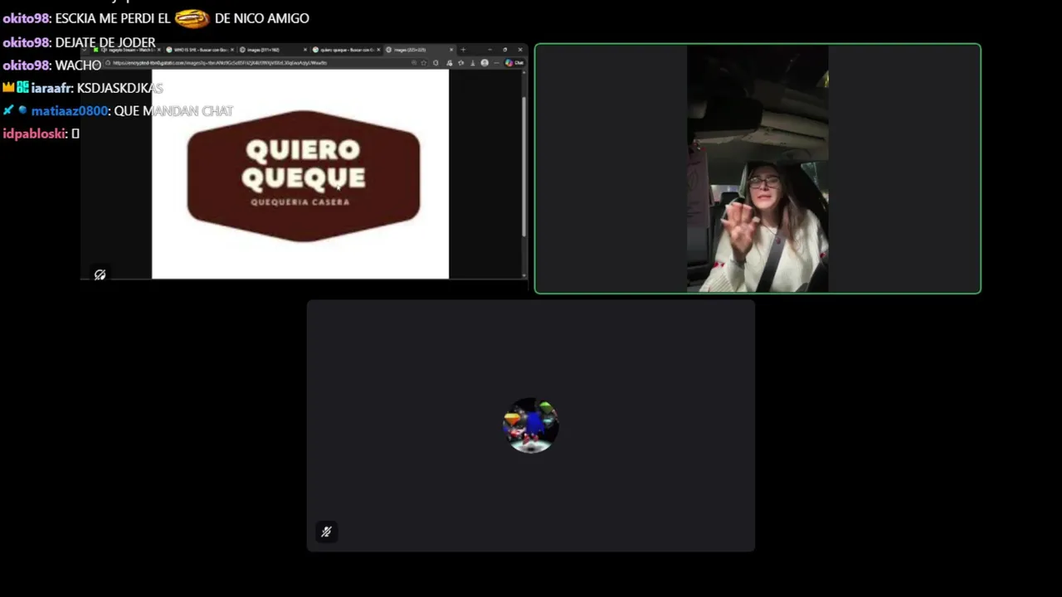Switch to the quiero queque search tab

point(347,50)
